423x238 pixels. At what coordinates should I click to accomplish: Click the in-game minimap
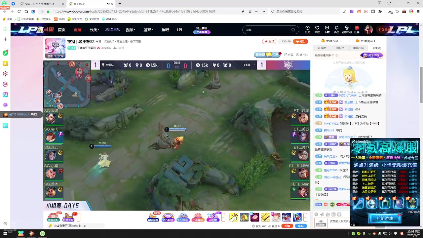coord(67,84)
